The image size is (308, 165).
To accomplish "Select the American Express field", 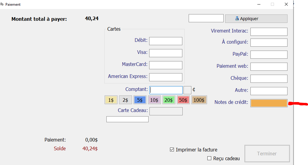I will tap(165, 77).
